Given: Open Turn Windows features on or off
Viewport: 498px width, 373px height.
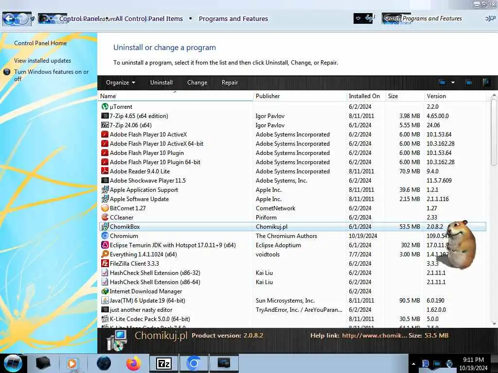Looking at the screenshot, I should pyautogui.click(x=51, y=75).
